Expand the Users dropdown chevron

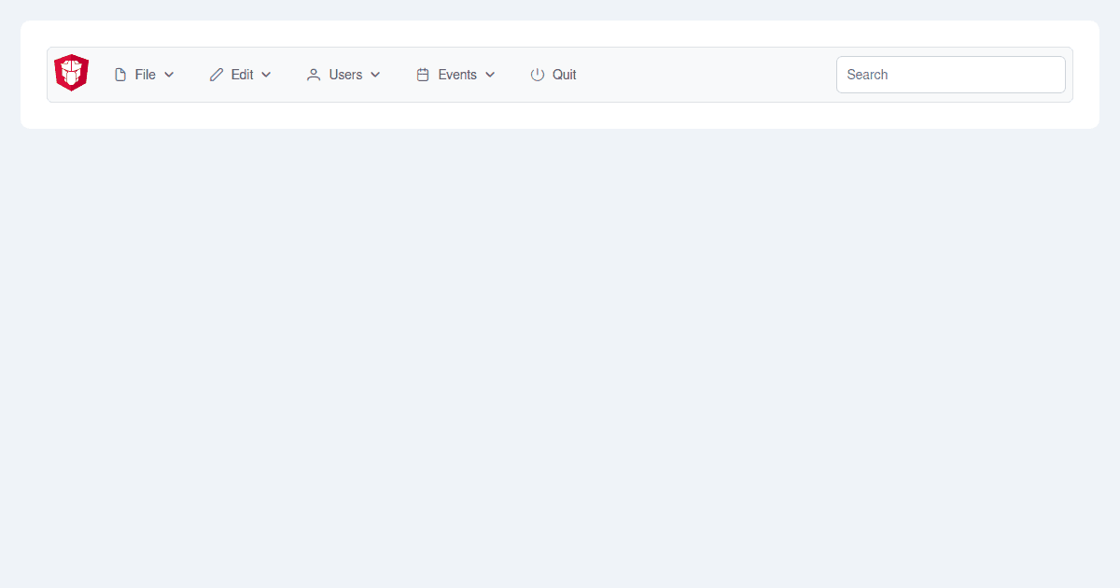pyautogui.click(x=376, y=75)
